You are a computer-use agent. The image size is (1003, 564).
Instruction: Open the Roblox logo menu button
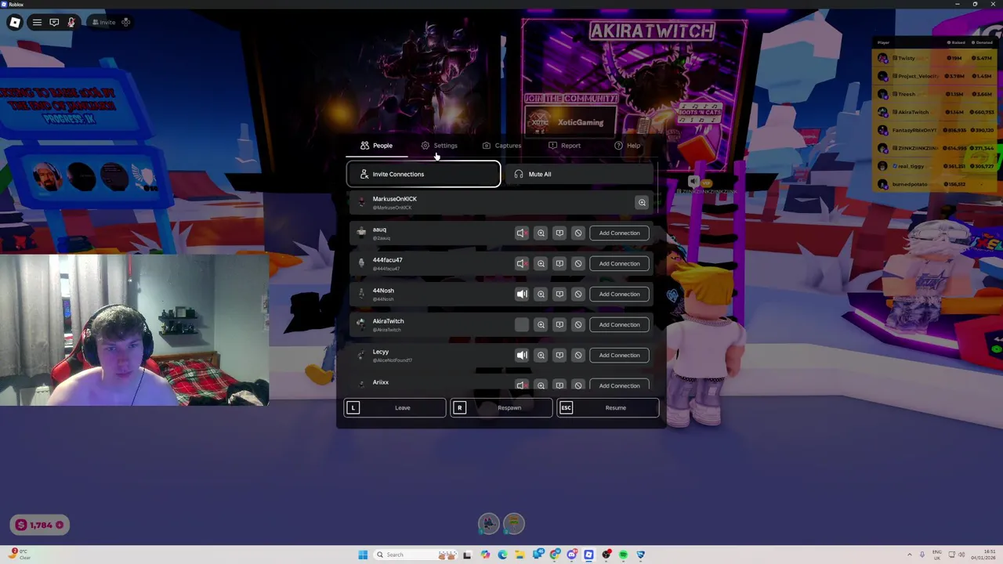point(15,22)
